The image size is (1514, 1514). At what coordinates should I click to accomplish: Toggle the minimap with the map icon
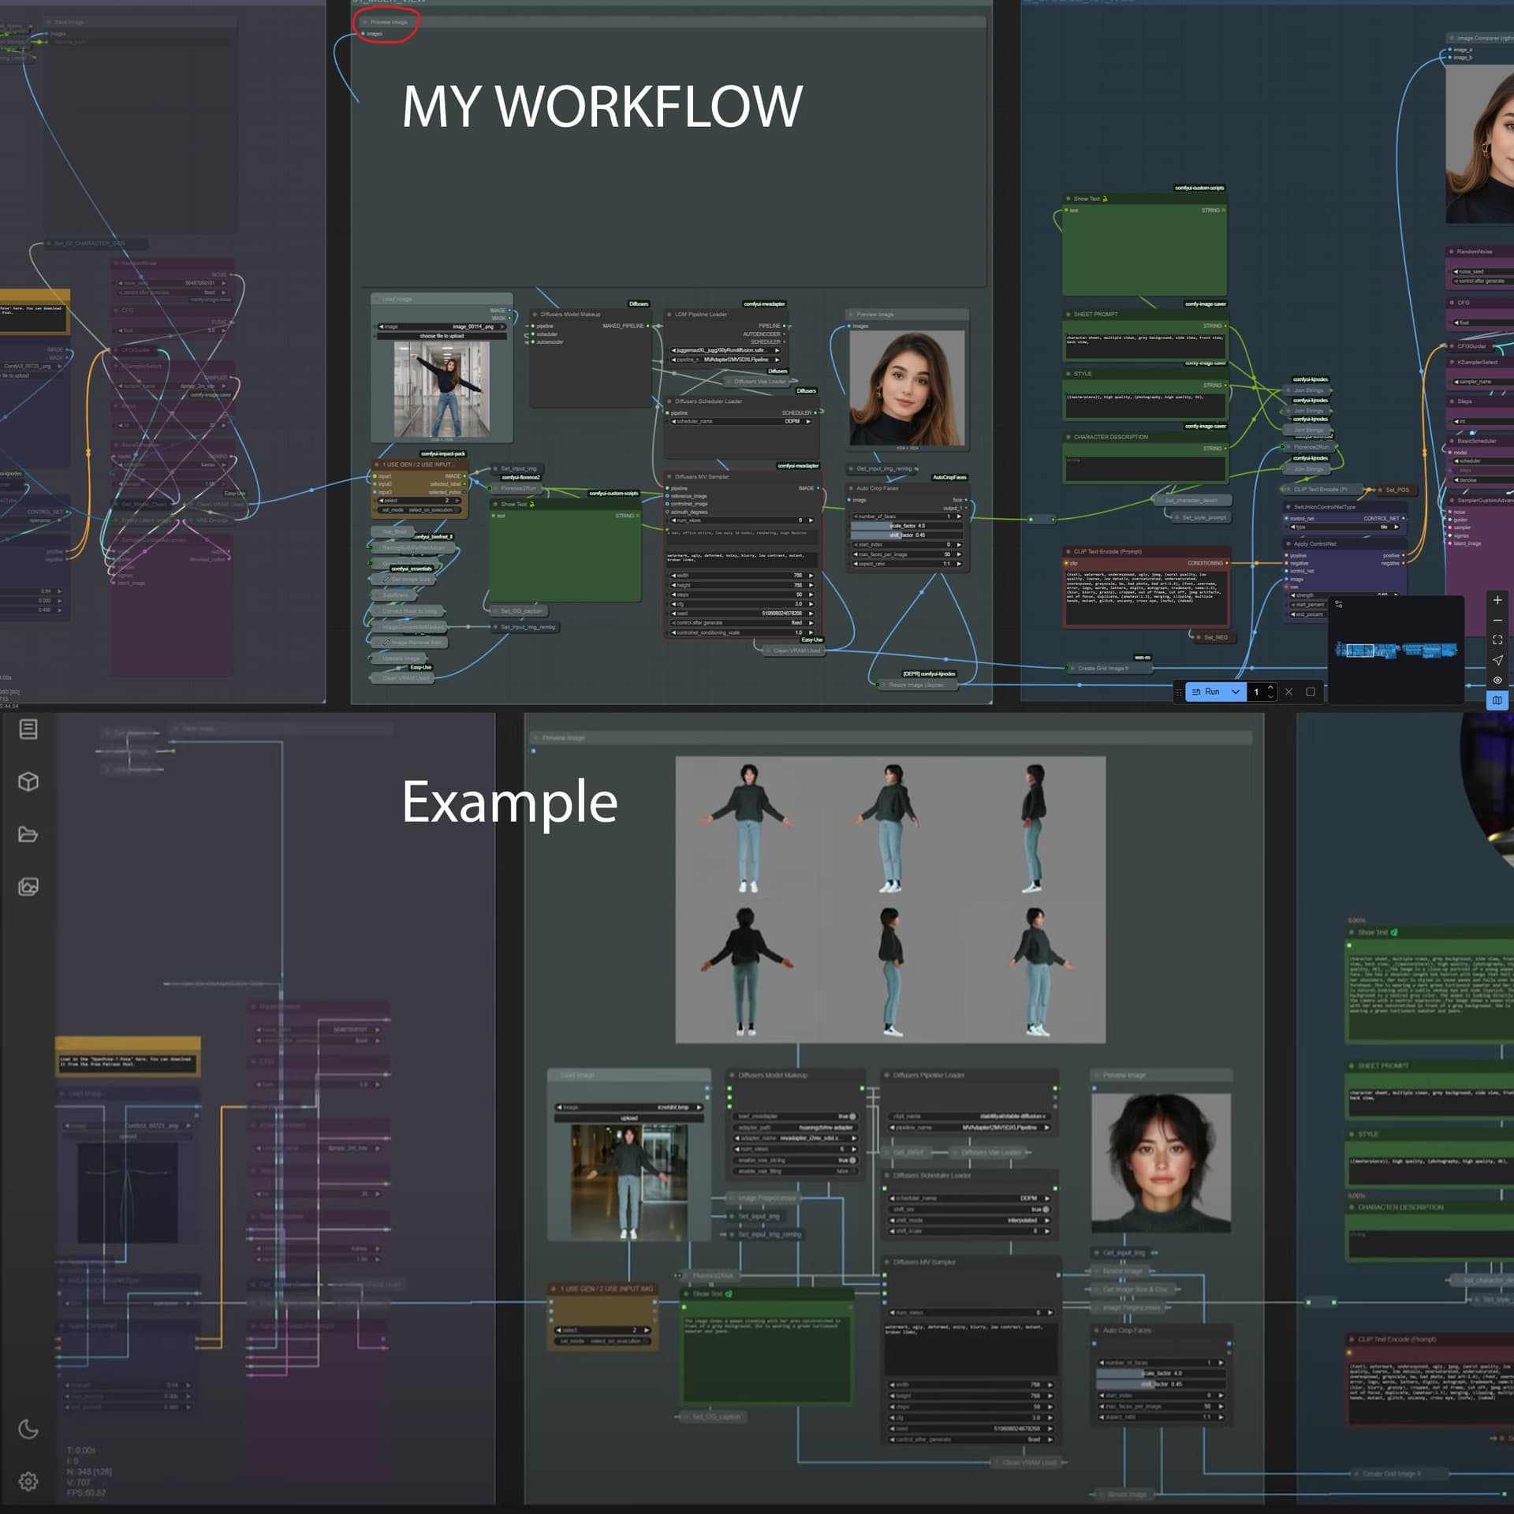[1497, 700]
